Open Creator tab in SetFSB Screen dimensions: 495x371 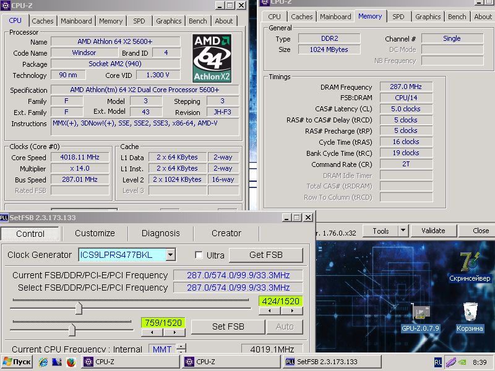coord(226,233)
